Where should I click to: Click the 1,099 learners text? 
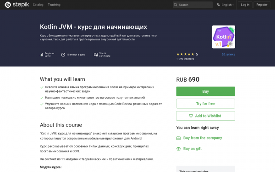185,59
